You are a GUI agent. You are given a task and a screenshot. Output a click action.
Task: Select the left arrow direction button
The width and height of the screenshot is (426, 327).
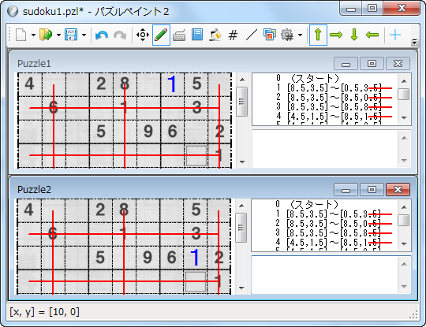(x=372, y=35)
